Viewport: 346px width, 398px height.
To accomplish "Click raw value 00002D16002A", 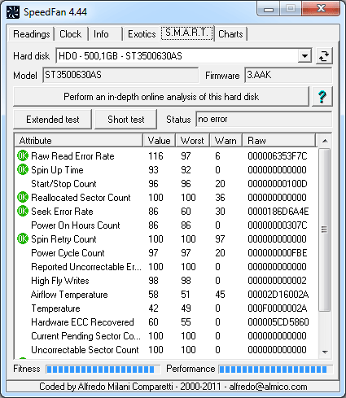I will [x=278, y=295].
